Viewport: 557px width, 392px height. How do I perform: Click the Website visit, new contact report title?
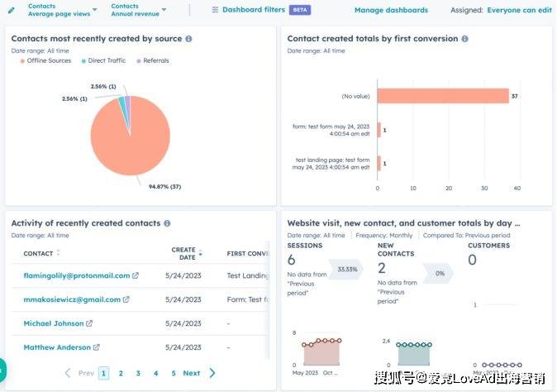coord(403,223)
